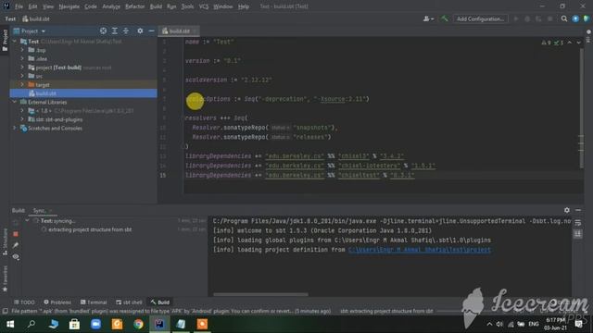Open the Tools menu
Viewport: 593px width, 333px height.
pyautogui.click(x=187, y=6)
